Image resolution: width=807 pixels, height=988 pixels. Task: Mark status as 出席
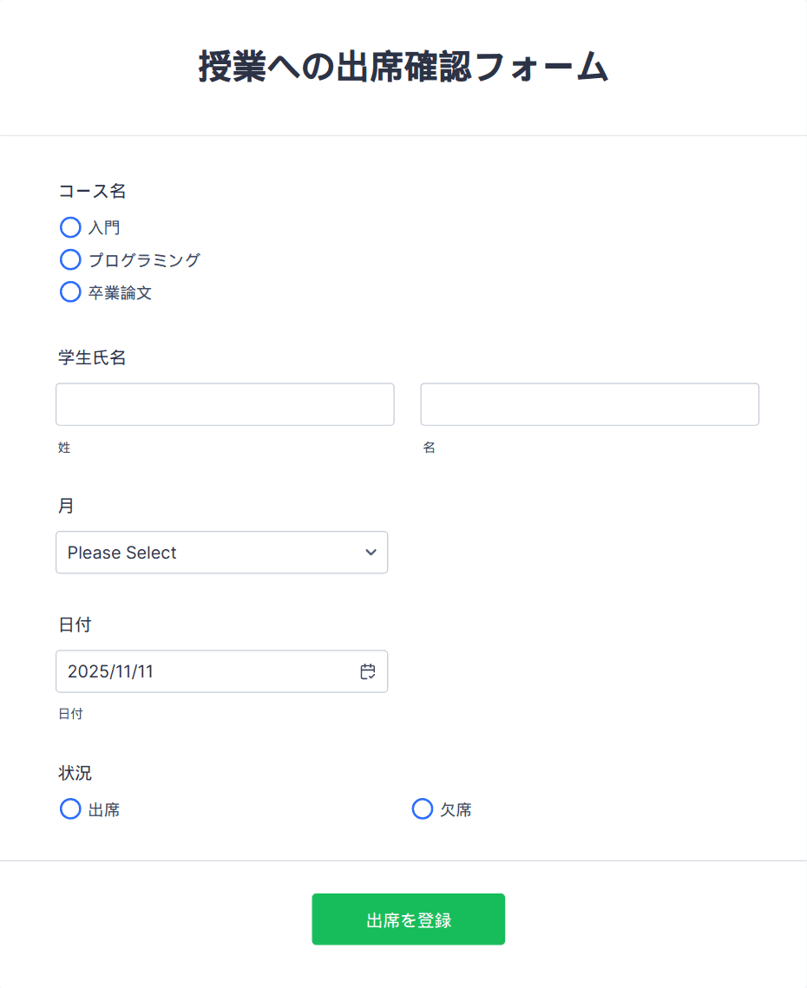[70, 809]
